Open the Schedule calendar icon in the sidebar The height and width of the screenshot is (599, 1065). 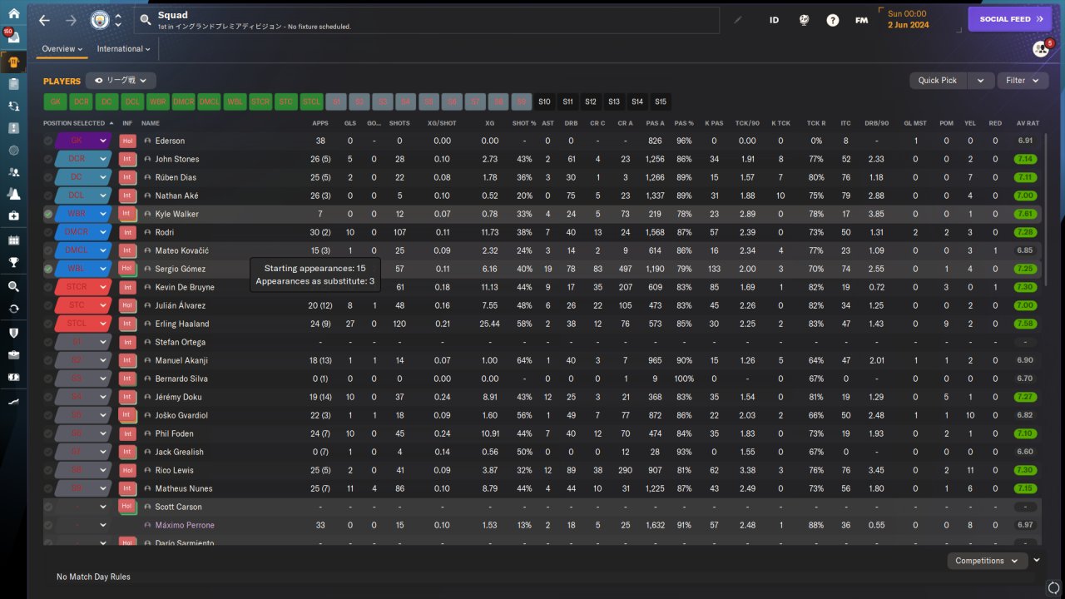coord(13,240)
